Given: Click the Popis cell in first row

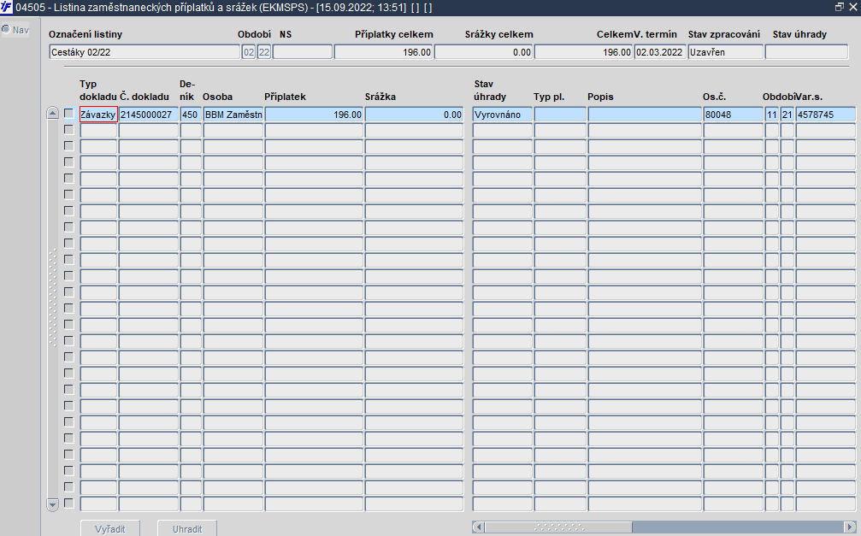Looking at the screenshot, I should coord(645,115).
